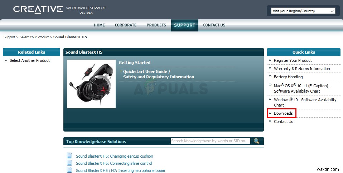Image resolution: width=343 pixels, height=173 pixels.
Task: Click the arrow bullet beside Battery Handling
Action: [270, 76]
